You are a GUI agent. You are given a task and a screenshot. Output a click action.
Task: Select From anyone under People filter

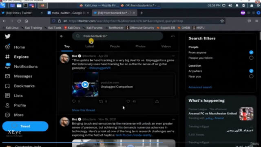click(x=251, y=53)
